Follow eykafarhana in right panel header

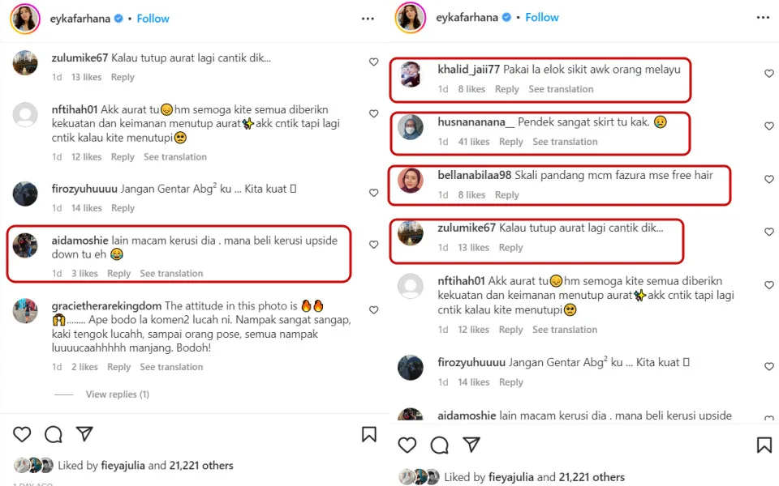[542, 17]
